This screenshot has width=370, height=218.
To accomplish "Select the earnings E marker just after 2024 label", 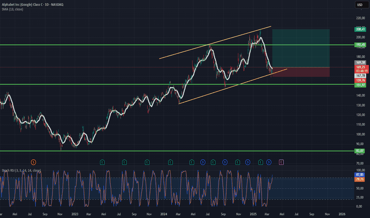I will pos(170,162).
